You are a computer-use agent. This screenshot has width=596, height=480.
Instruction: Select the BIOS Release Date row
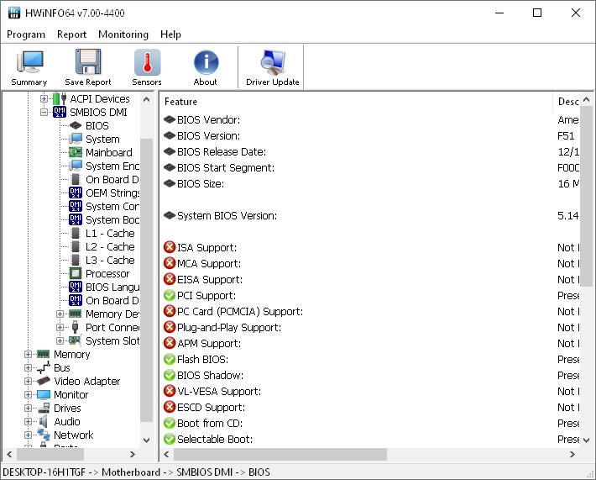[x=370, y=152]
